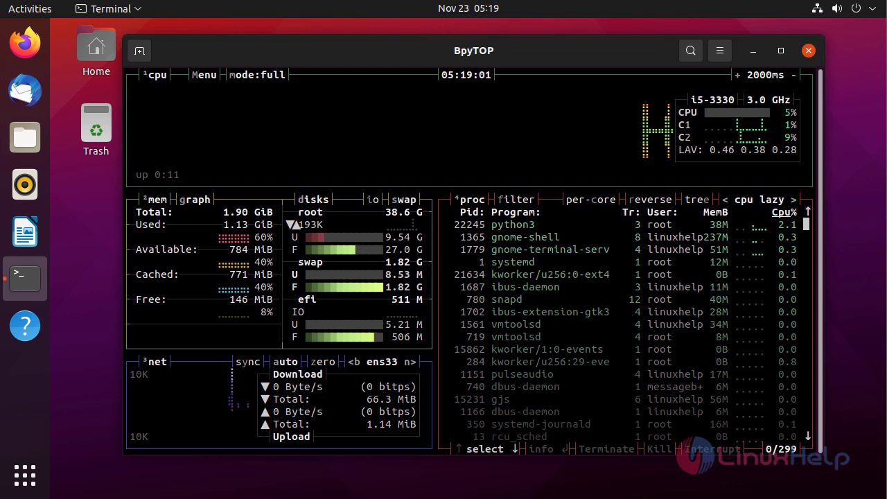Image resolution: width=887 pixels, height=499 pixels.
Task: Change view via mode:full
Action: point(257,75)
